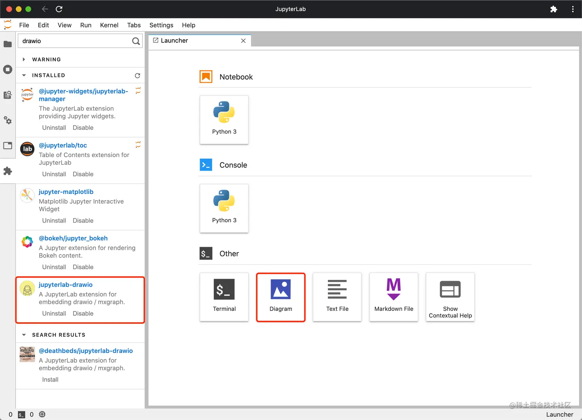The height and width of the screenshot is (420, 582).
Task: Open the jupyter-matplotlib extension link
Action: (x=66, y=192)
